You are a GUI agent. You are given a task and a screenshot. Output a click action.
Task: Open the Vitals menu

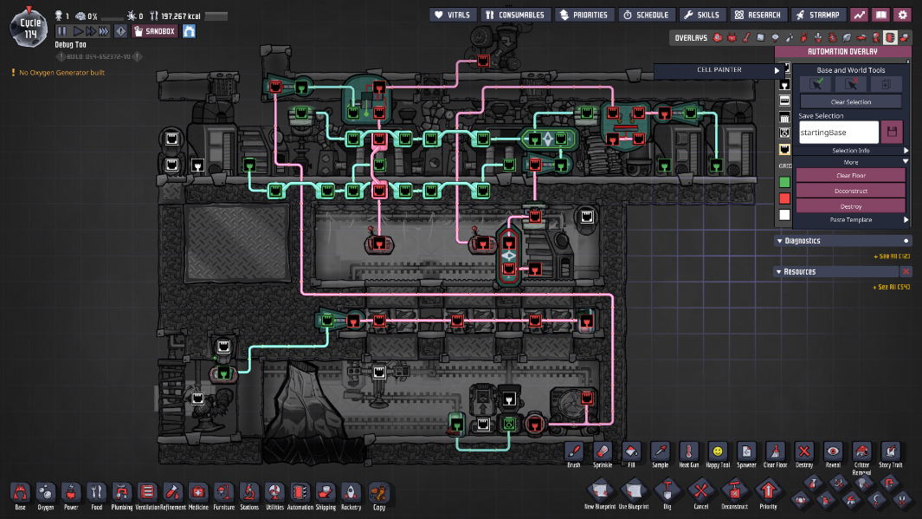452,15
